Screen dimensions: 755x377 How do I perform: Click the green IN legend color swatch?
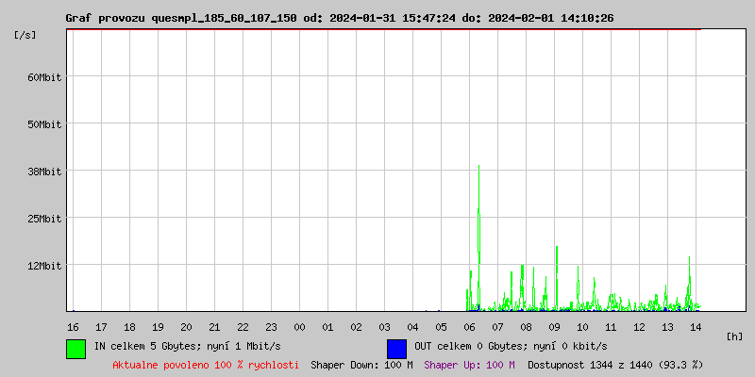[x=75, y=348]
